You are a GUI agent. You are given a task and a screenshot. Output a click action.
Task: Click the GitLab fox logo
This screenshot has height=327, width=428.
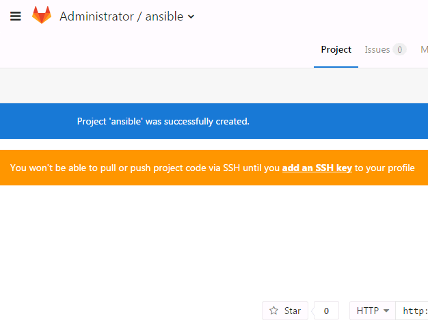point(42,16)
